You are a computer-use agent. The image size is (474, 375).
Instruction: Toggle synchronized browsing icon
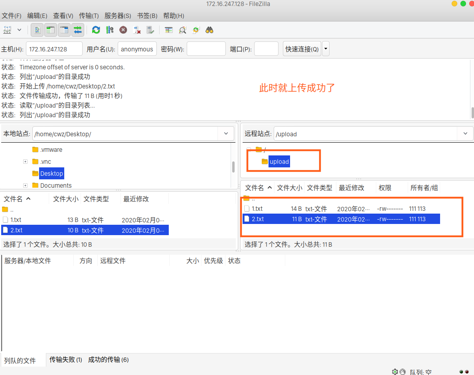coord(196,30)
